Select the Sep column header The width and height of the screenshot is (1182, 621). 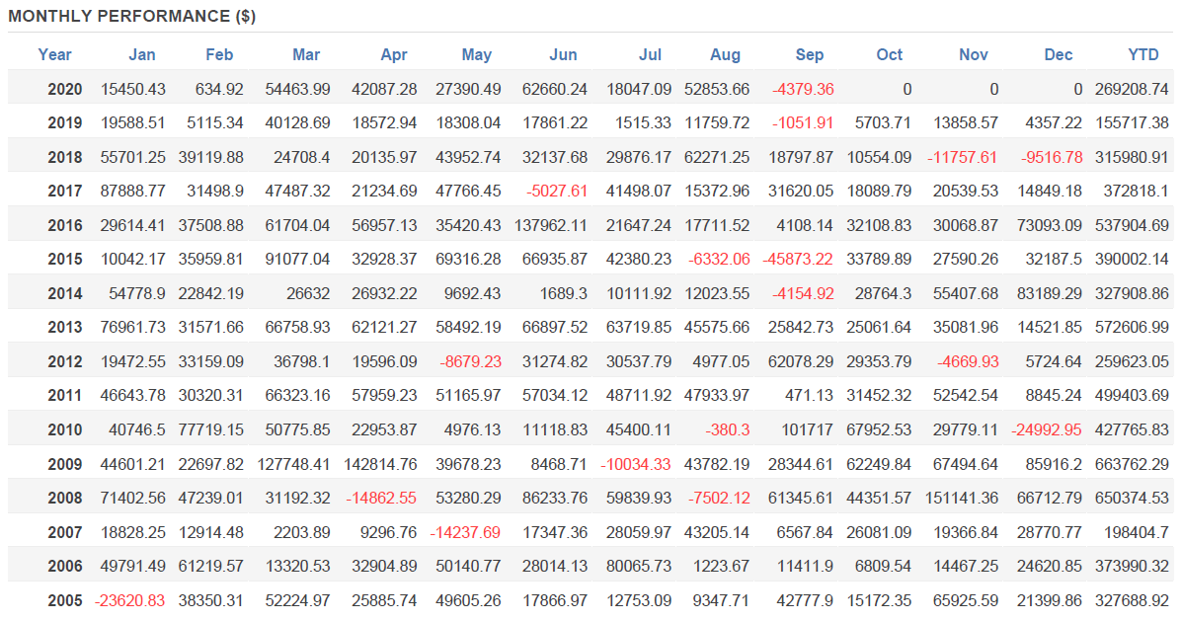click(810, 55)
